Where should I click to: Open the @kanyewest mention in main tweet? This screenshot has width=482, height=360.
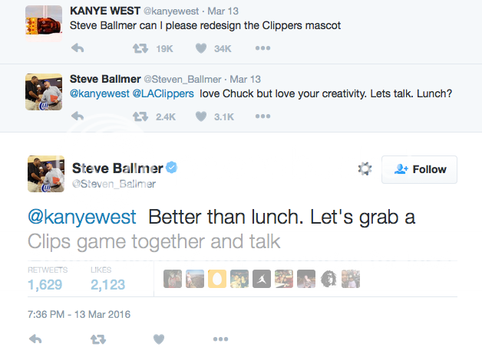click(81, 218)
